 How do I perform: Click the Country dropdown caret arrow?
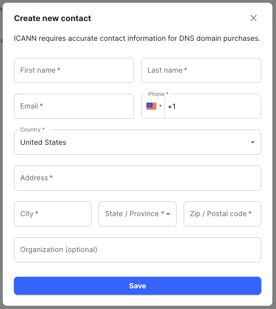pyautogui.click(x=253, y=143)
